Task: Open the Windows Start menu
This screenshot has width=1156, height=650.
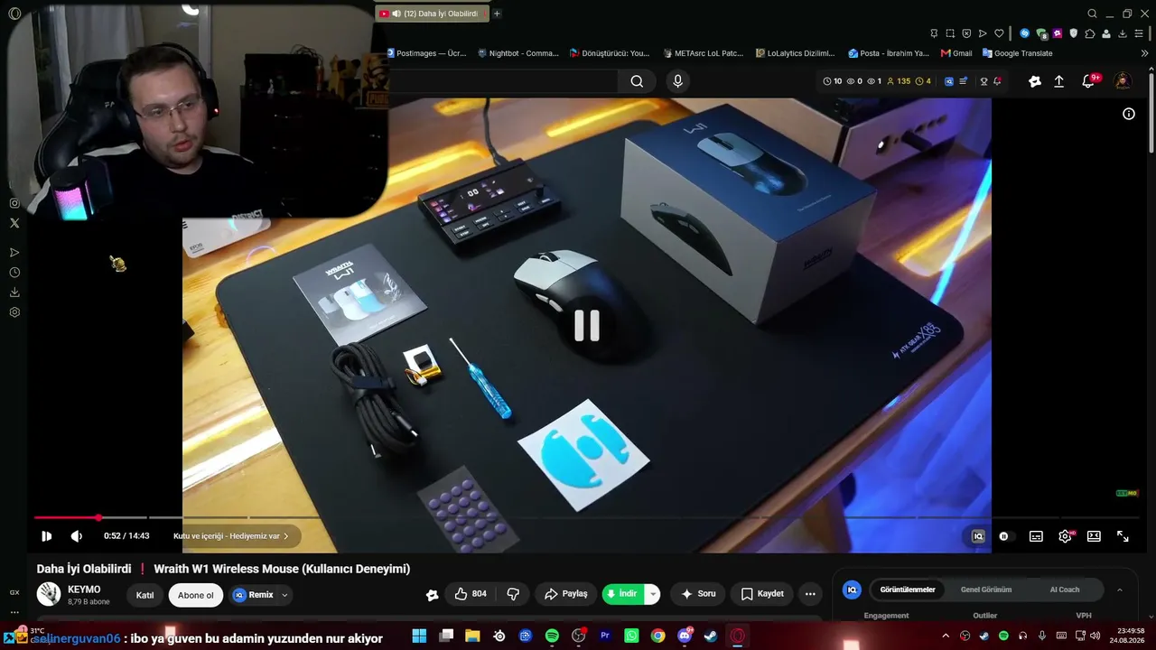Action: (419, 636)
